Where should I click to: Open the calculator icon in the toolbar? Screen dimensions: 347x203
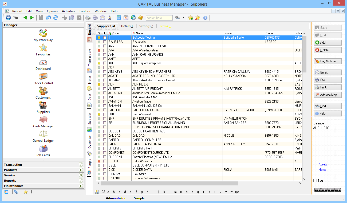(x=119, y=18)
